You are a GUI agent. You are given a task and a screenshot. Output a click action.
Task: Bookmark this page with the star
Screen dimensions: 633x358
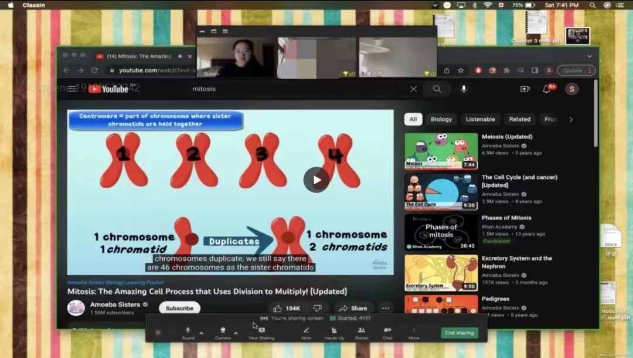coord(461,70)
